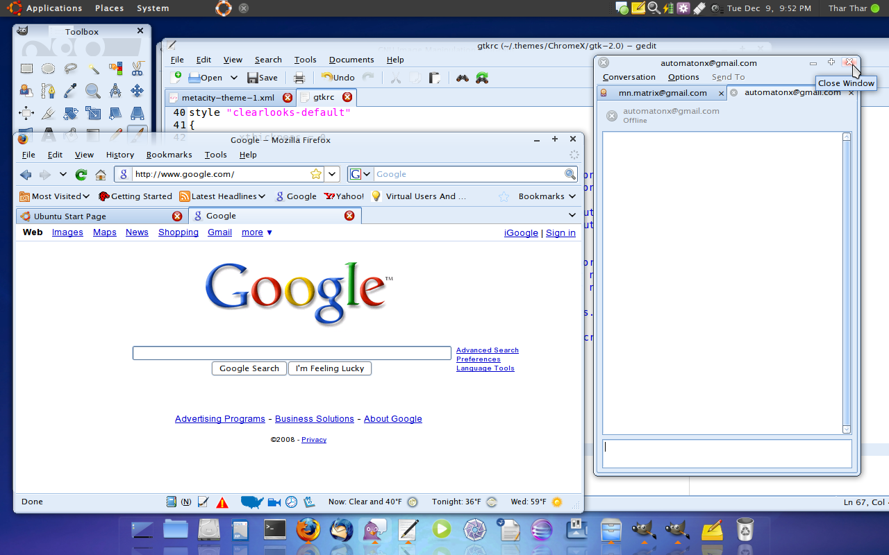Screen dimensions: 889x555
Task: Select the Fuzzy Select magic wand tool
Action: 93,69
